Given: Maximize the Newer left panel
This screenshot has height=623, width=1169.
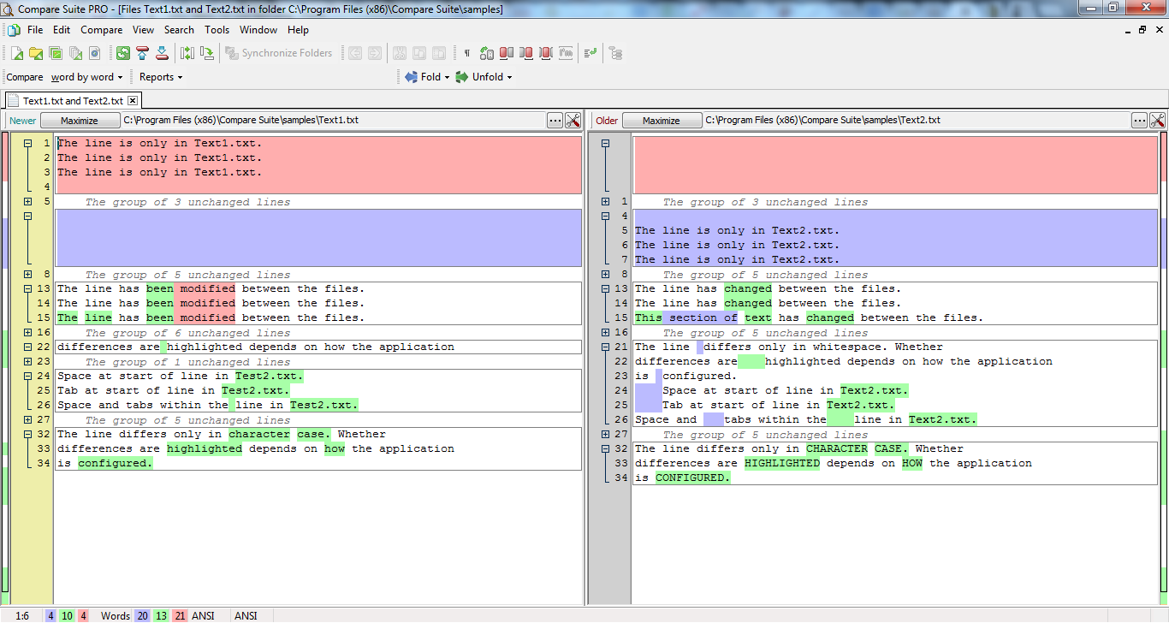Looking at the screenshot, I should (x=80, y=121).
